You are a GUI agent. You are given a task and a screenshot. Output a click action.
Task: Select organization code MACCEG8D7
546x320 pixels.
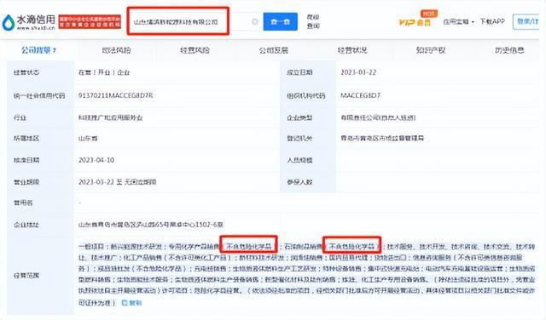click(360, 95)
